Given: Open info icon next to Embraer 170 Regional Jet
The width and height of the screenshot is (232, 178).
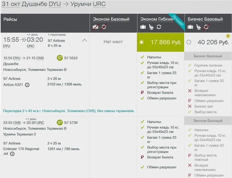Looking at the screenshot, I should 12,154.
